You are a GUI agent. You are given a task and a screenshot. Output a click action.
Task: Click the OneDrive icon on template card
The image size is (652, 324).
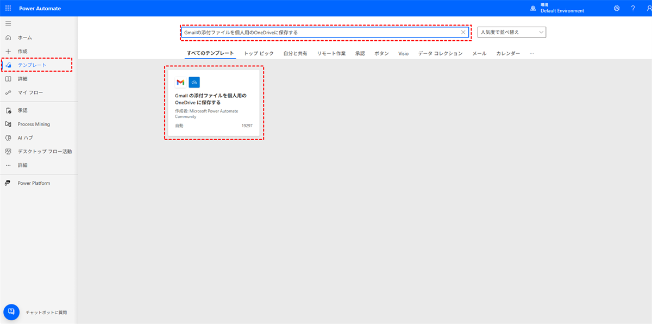coord(195,82)
